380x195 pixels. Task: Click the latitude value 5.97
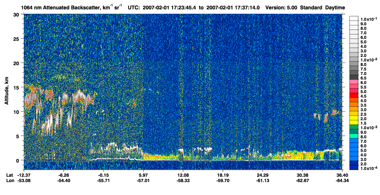pyautogui.click(x=143, y=175)
